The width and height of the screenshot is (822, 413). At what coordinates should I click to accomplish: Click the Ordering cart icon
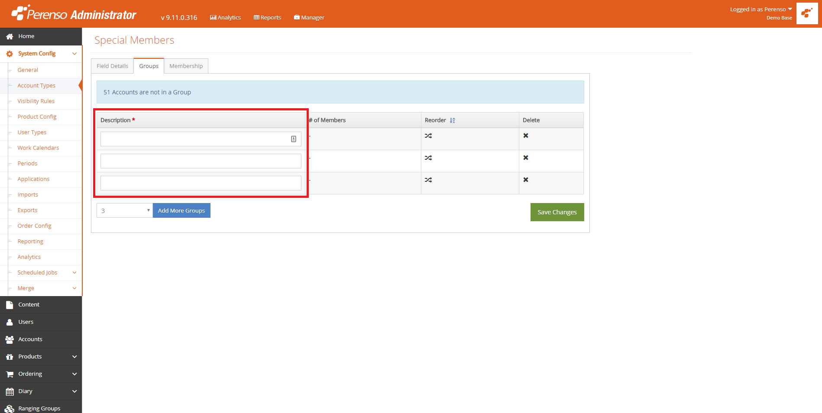[10, 374]
